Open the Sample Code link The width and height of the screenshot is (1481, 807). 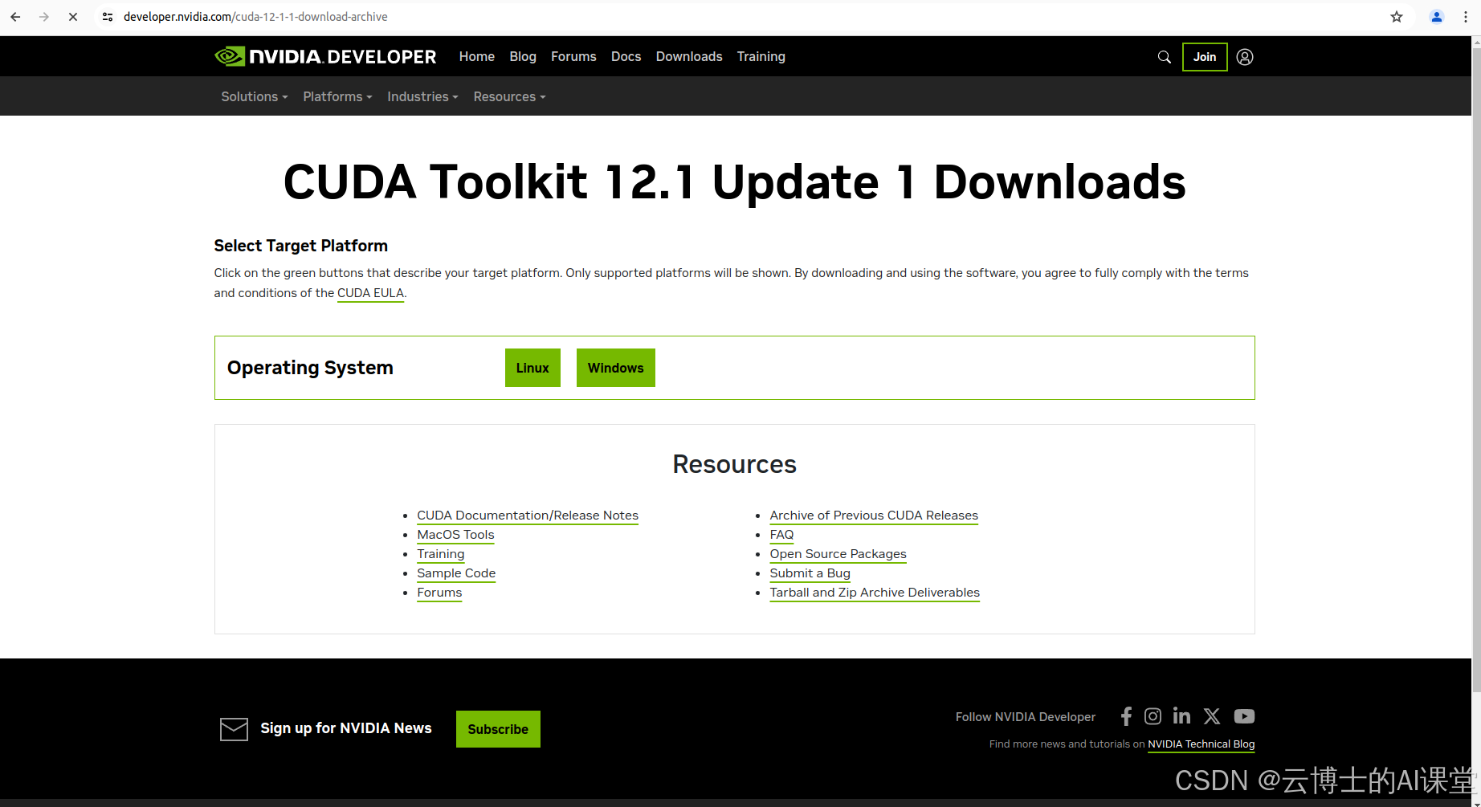point(456,573)
